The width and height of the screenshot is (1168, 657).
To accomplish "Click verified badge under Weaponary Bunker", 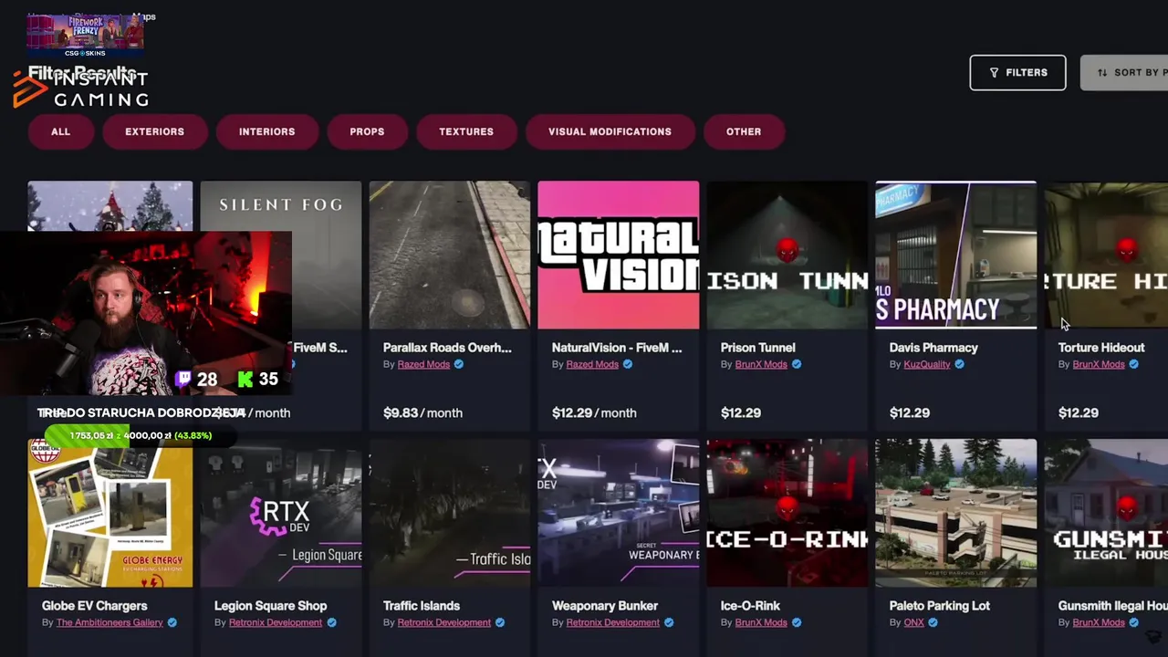I will point(669,622).
